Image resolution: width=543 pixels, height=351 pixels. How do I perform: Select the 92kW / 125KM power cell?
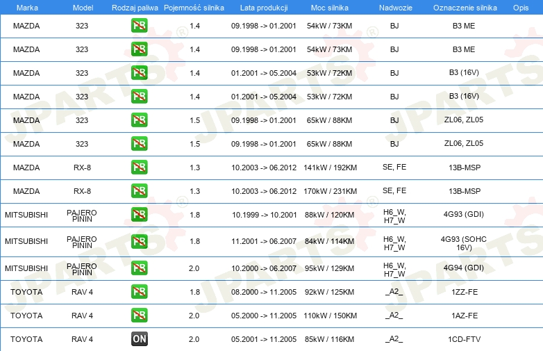coord(329,292)
